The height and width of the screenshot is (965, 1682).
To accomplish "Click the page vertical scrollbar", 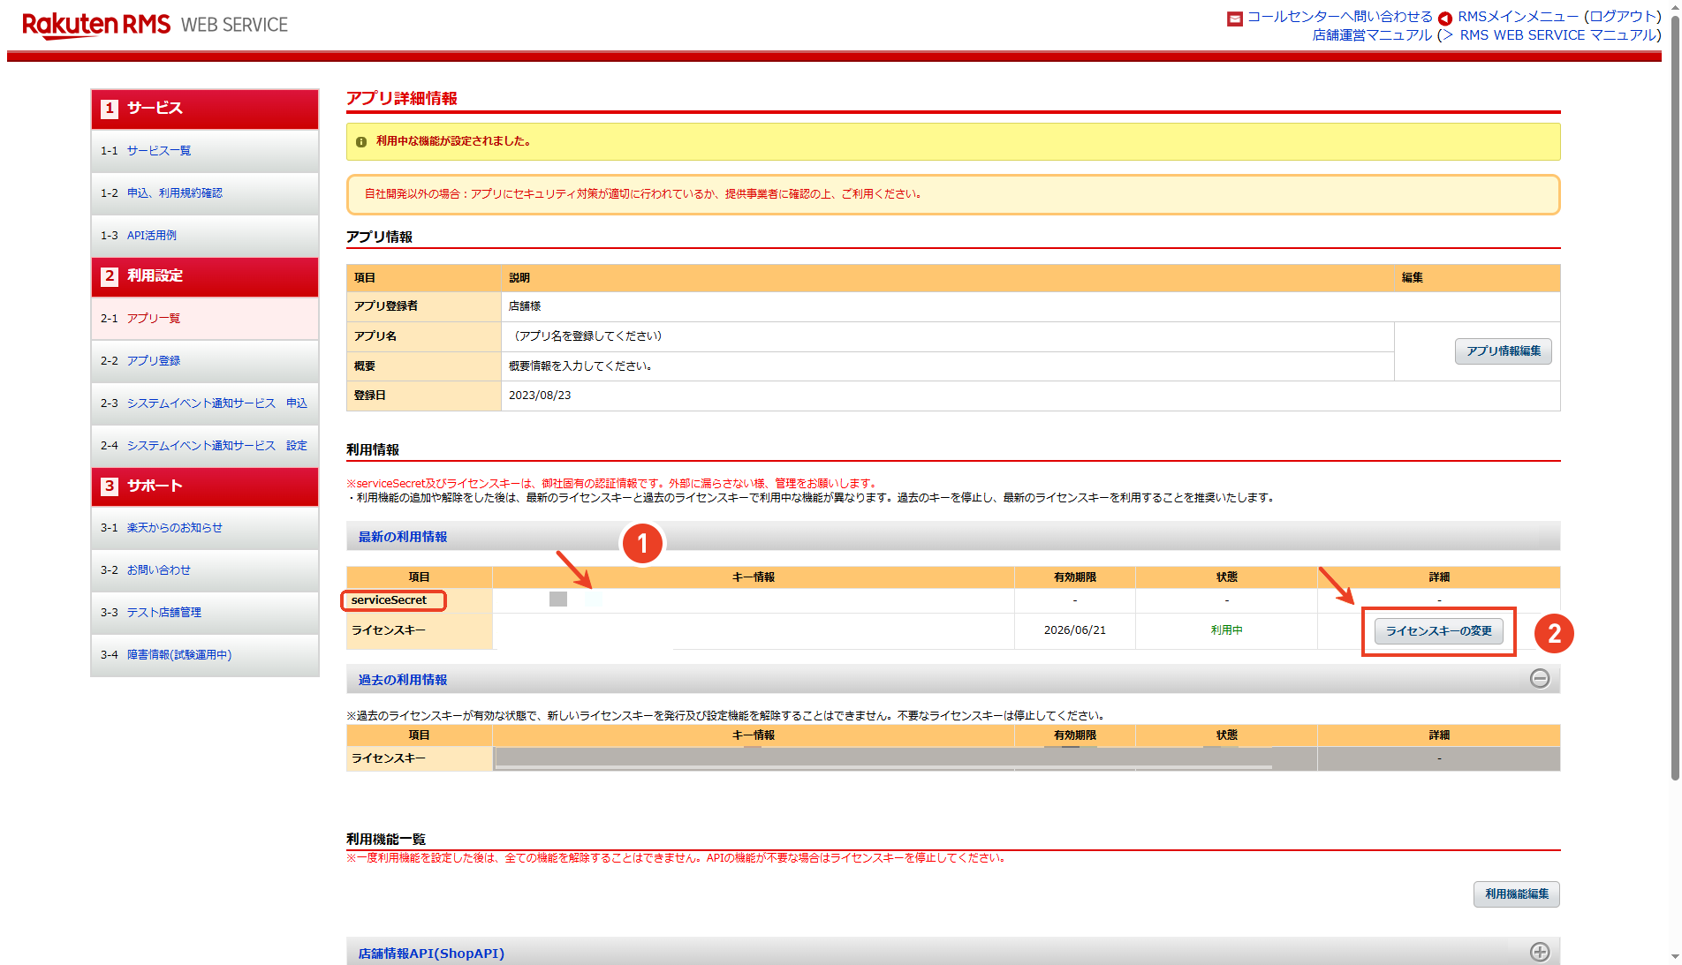I will 1675,397.
